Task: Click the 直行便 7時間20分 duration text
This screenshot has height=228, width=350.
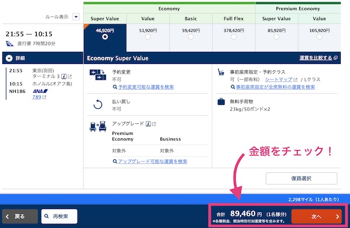Action: pyautogui.click(x=36, y=44)
